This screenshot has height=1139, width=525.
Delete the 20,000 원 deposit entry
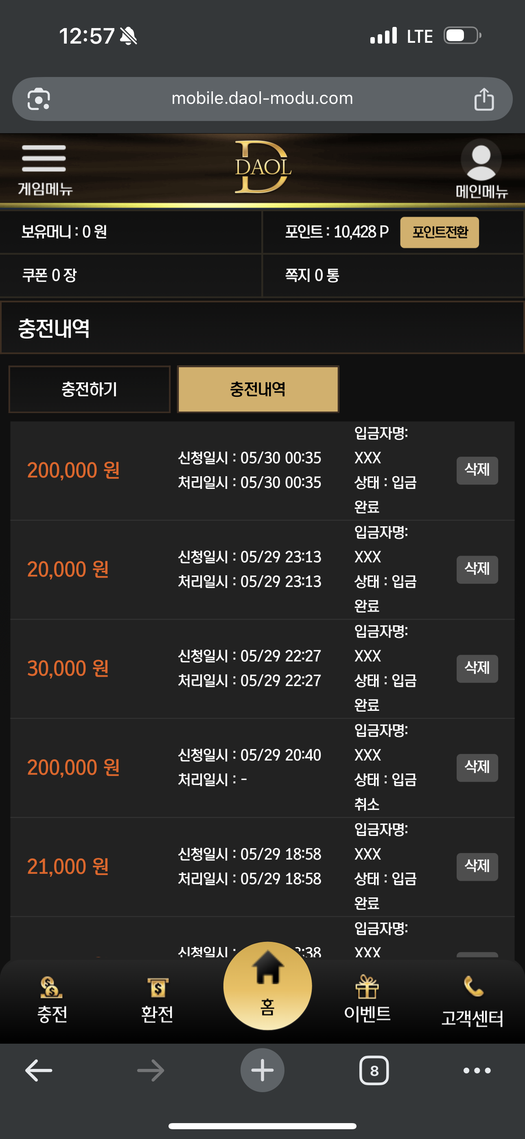(x=477, y=569)
